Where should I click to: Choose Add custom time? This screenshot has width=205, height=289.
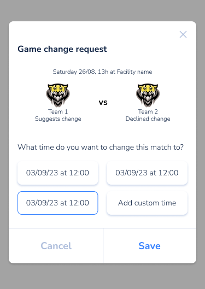pyautogui.click(x=147, y=203)
